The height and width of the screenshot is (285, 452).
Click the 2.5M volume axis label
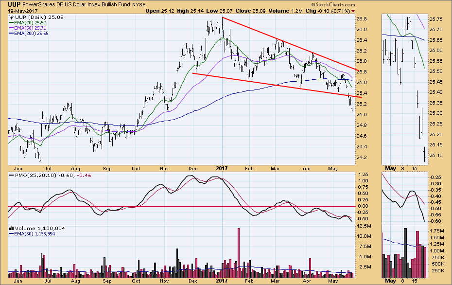pos(365,267)
